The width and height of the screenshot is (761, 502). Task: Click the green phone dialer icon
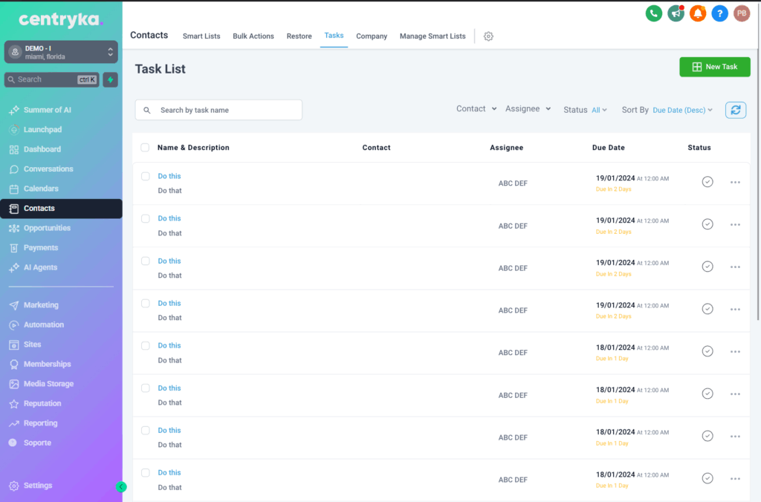click(x=654, y=13)
